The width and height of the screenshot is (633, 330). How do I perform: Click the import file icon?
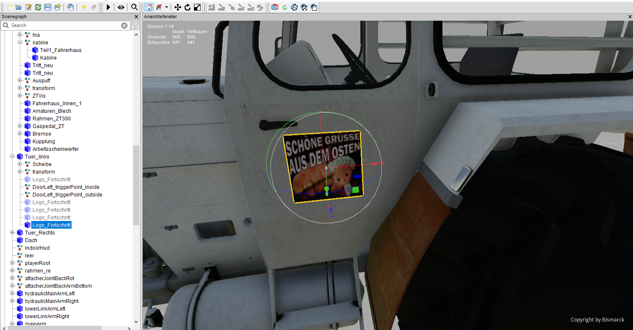[70, 7]
